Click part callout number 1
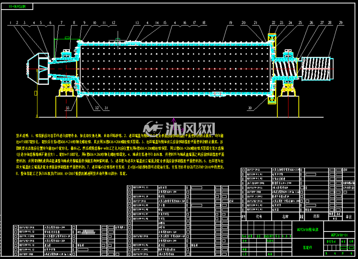This screenshot has height=259, width=358. point(10,23)
